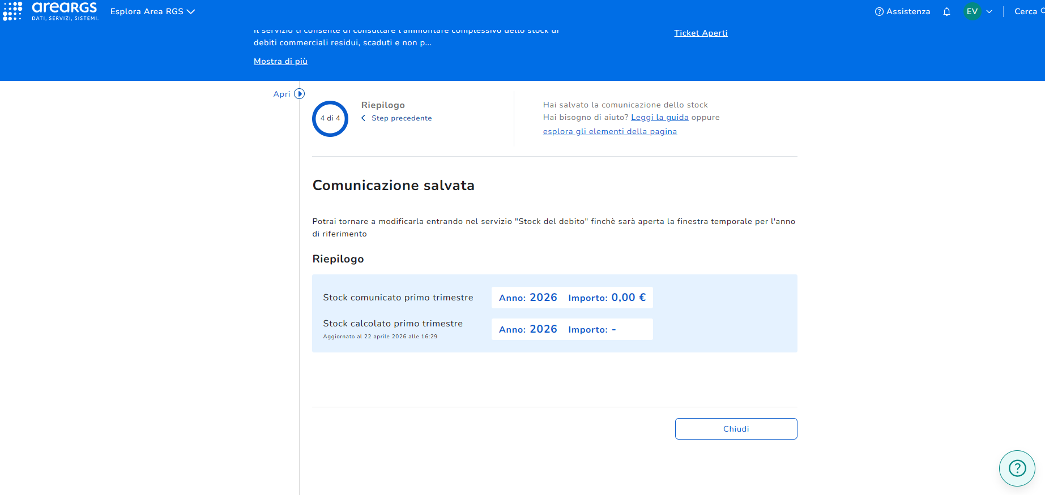Click the Apri play arrow icon
Viewport: 1045px width, 495px height.
tap(300, 94)
